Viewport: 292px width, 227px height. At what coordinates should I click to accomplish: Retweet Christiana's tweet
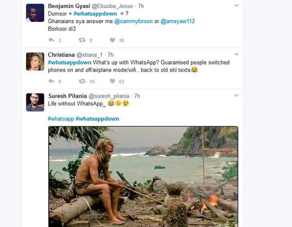(82, 81)
